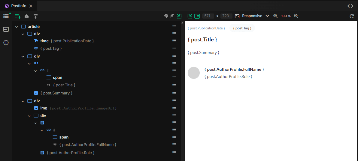The width and height of the screenshot is (358, 161).
Task: Collapse the H3 node
Action: click(29, 63)
